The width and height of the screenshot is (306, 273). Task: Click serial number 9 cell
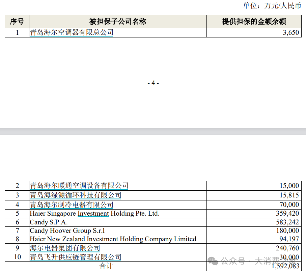(17, 248)
